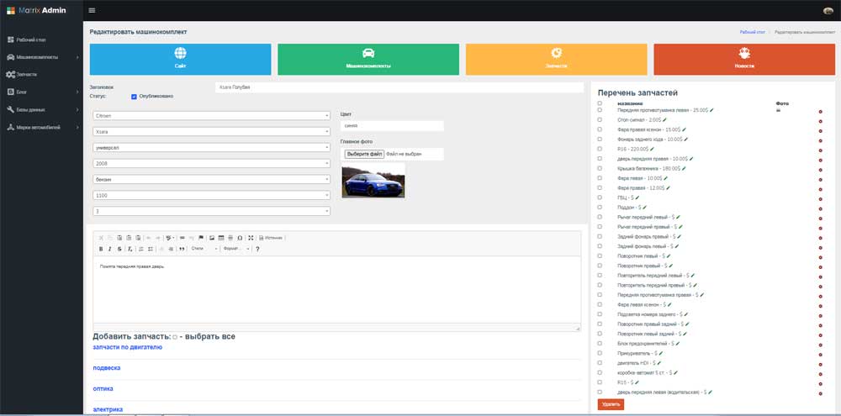Tick the выбрать все checkbox
The image size is (841, 416).
[175, 337]
